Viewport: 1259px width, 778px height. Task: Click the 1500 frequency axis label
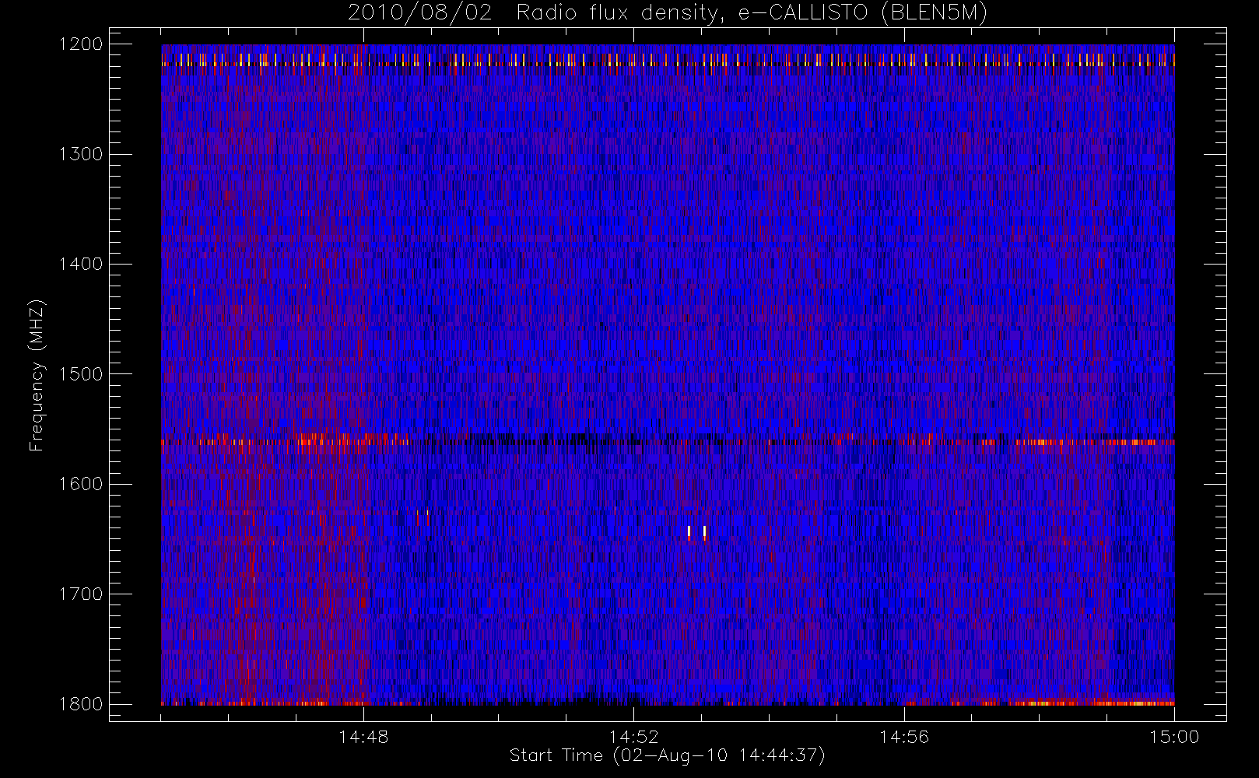[x=81, y=374]
